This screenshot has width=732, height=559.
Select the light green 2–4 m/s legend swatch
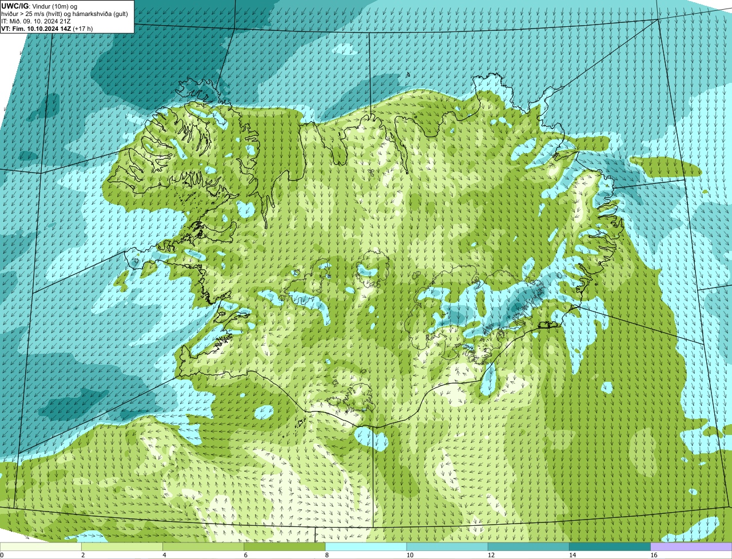[122, 546]
